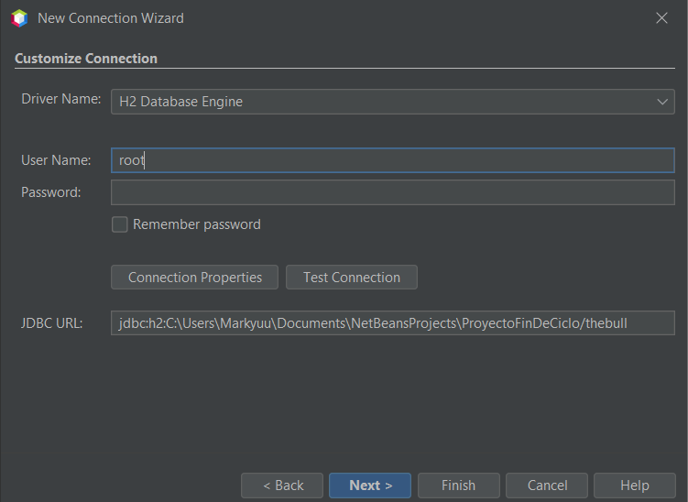Click the Remember password label text
The height and width of the screenshot is (502, 688).
(197, 224)
